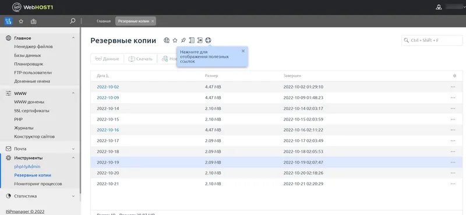
Task: Open phpMyAdmin in sidebar
Action: (x=27, y=167)
